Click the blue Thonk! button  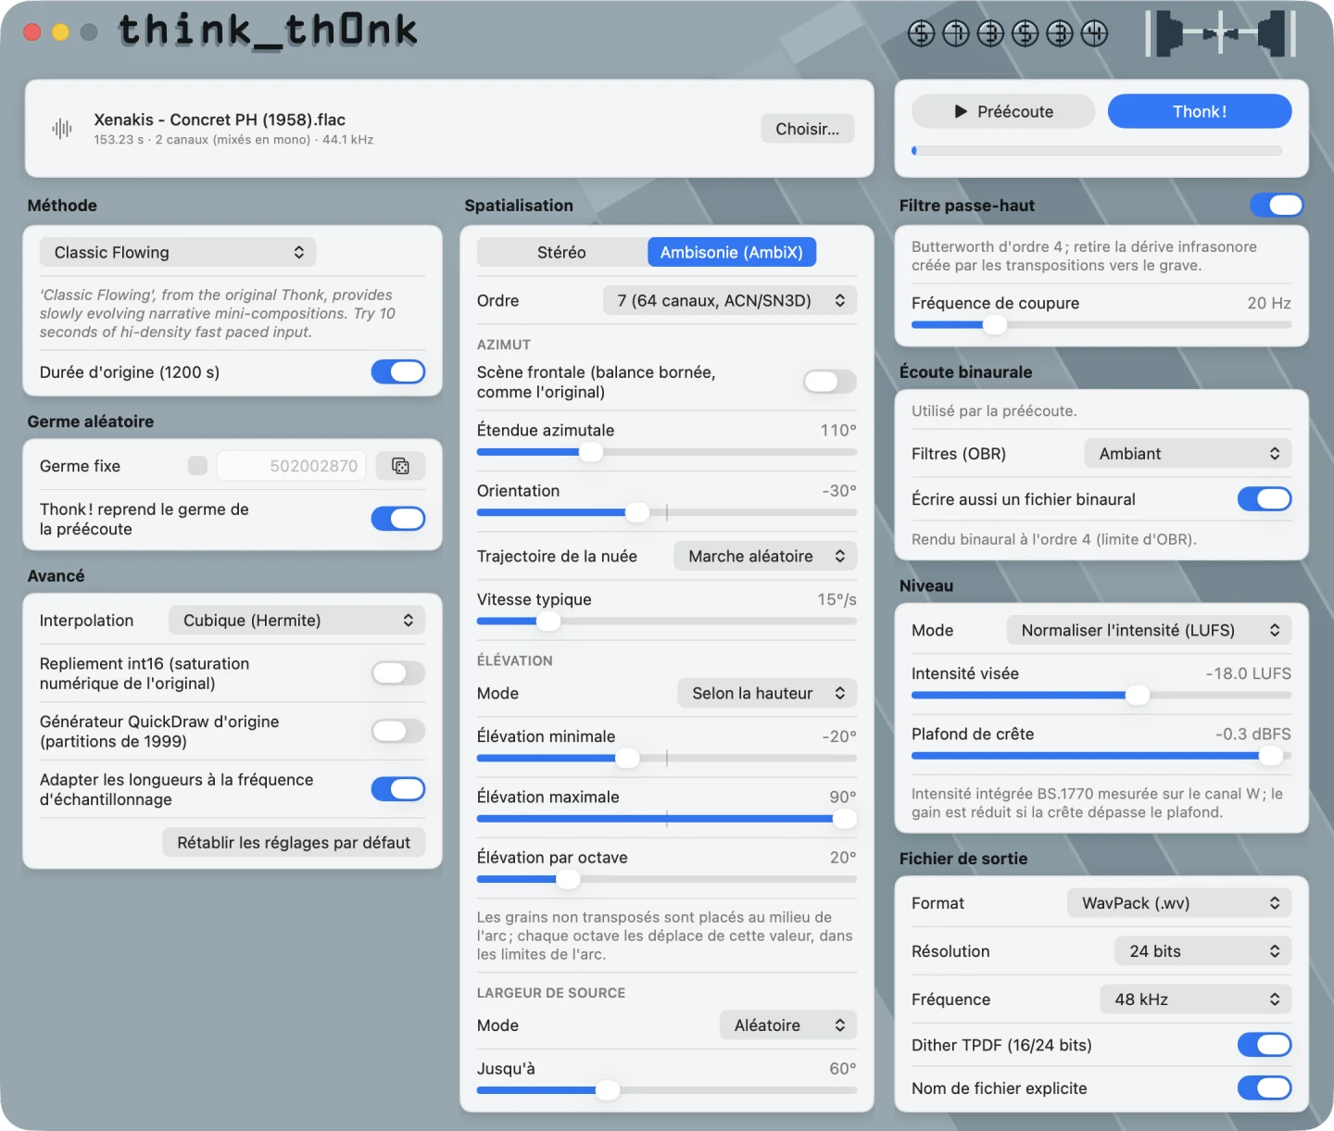[x=1200, y=111]
